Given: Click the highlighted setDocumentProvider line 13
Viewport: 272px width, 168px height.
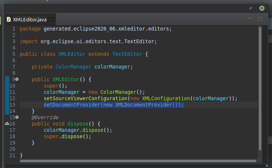Looking at the screenshot, I should pyautogui.click(x=114, y=105).
